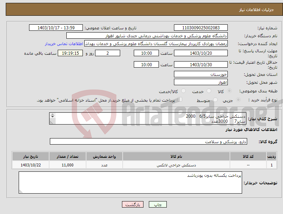Click the quantity cell 11,000
Screen dimensions: 283x214
click(67, 165)
